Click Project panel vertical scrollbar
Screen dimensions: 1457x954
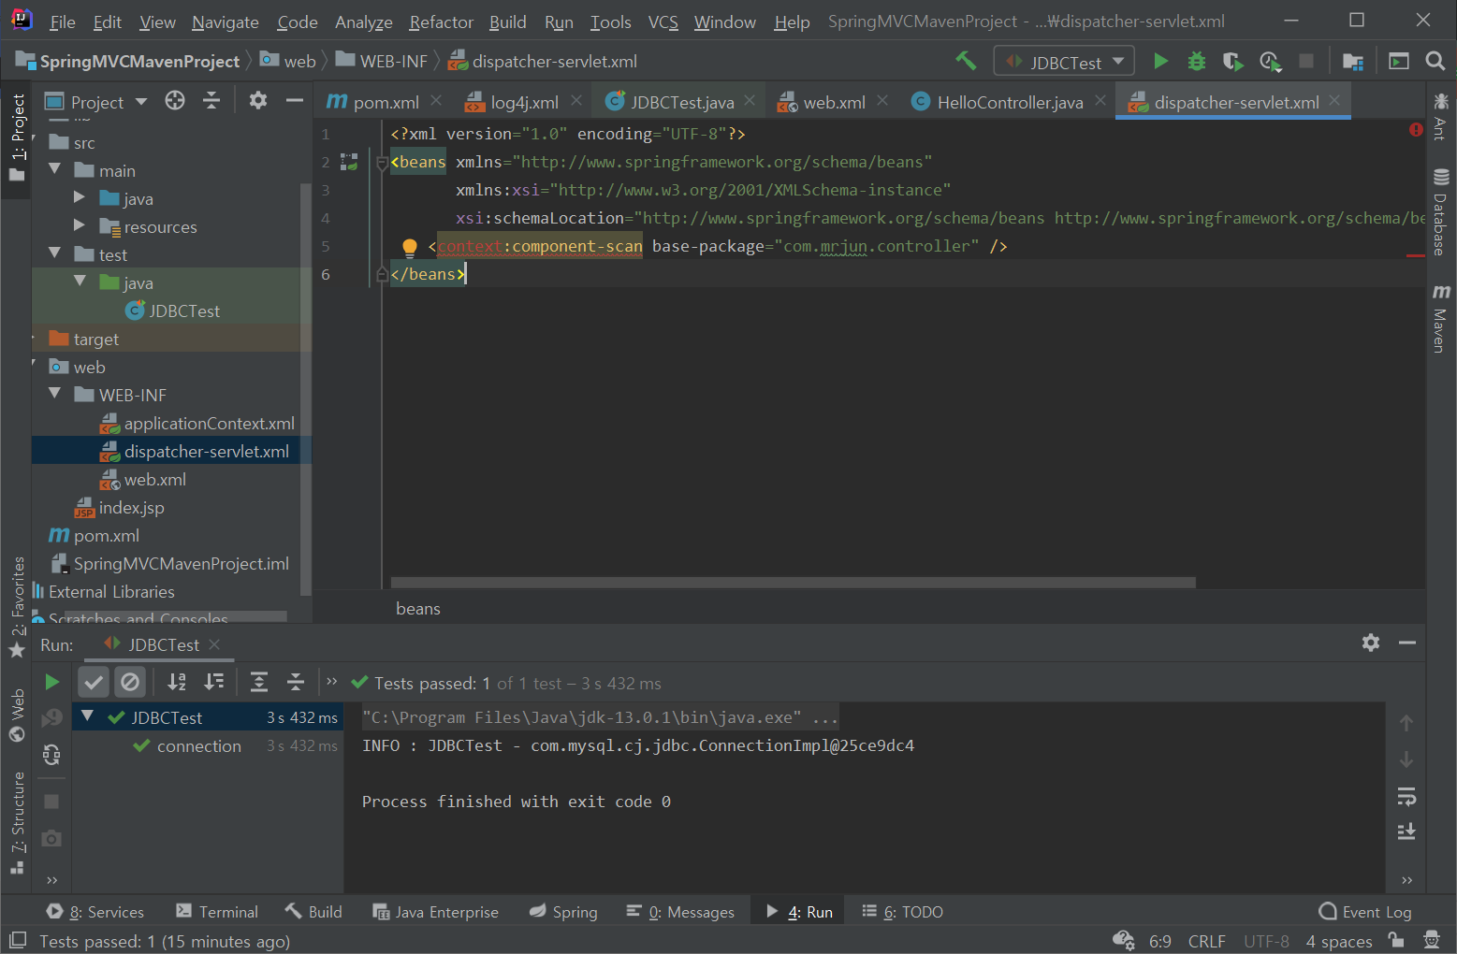(x=305, y=388)
